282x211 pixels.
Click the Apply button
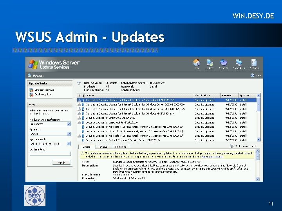click(x=61, y=162)
